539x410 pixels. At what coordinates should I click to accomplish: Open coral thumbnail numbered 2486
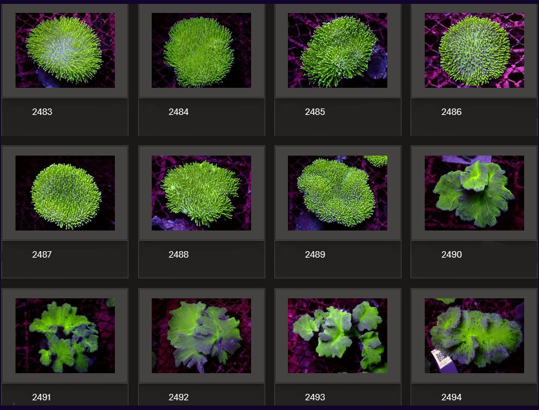tap(474, 50)
